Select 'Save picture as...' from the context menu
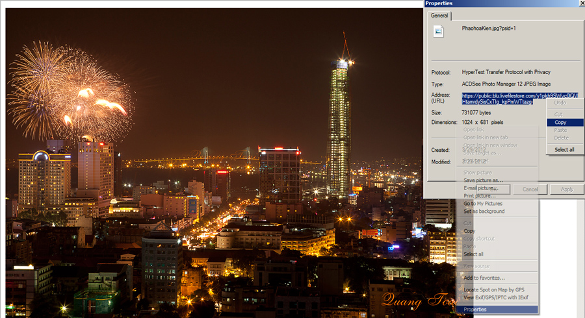Viewport: 585px width, 318px height. (x=483, y=180)
